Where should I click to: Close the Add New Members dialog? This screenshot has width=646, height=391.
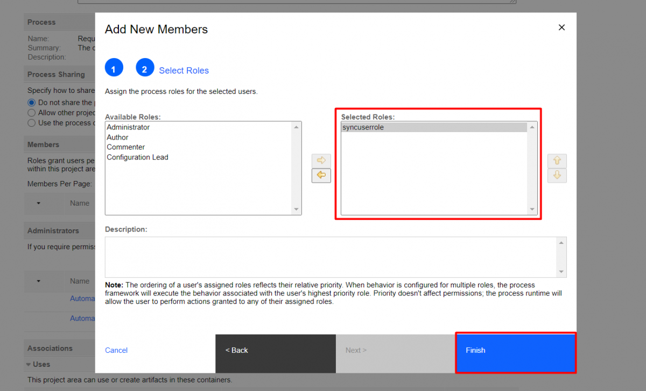tap(561, 27)
